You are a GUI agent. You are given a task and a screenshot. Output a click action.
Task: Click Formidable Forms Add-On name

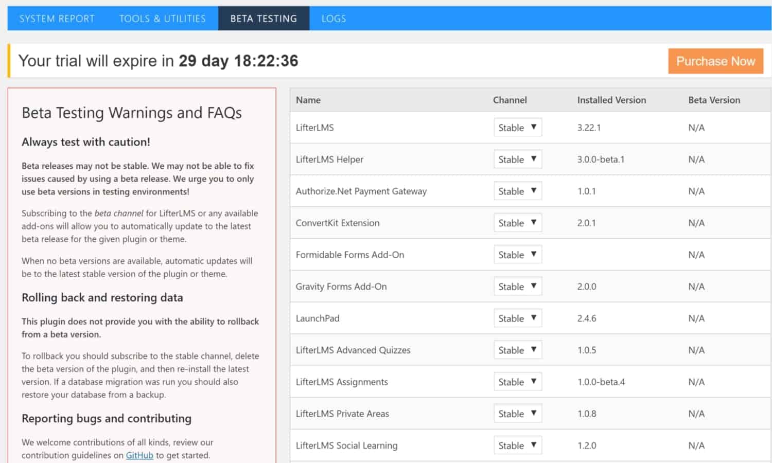point(350,255)
